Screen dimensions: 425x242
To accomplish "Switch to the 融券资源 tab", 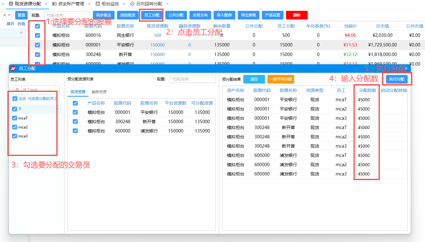I will tap(99, 92).
